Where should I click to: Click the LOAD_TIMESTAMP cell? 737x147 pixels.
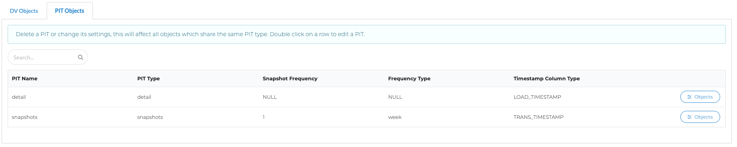[537, 97]
